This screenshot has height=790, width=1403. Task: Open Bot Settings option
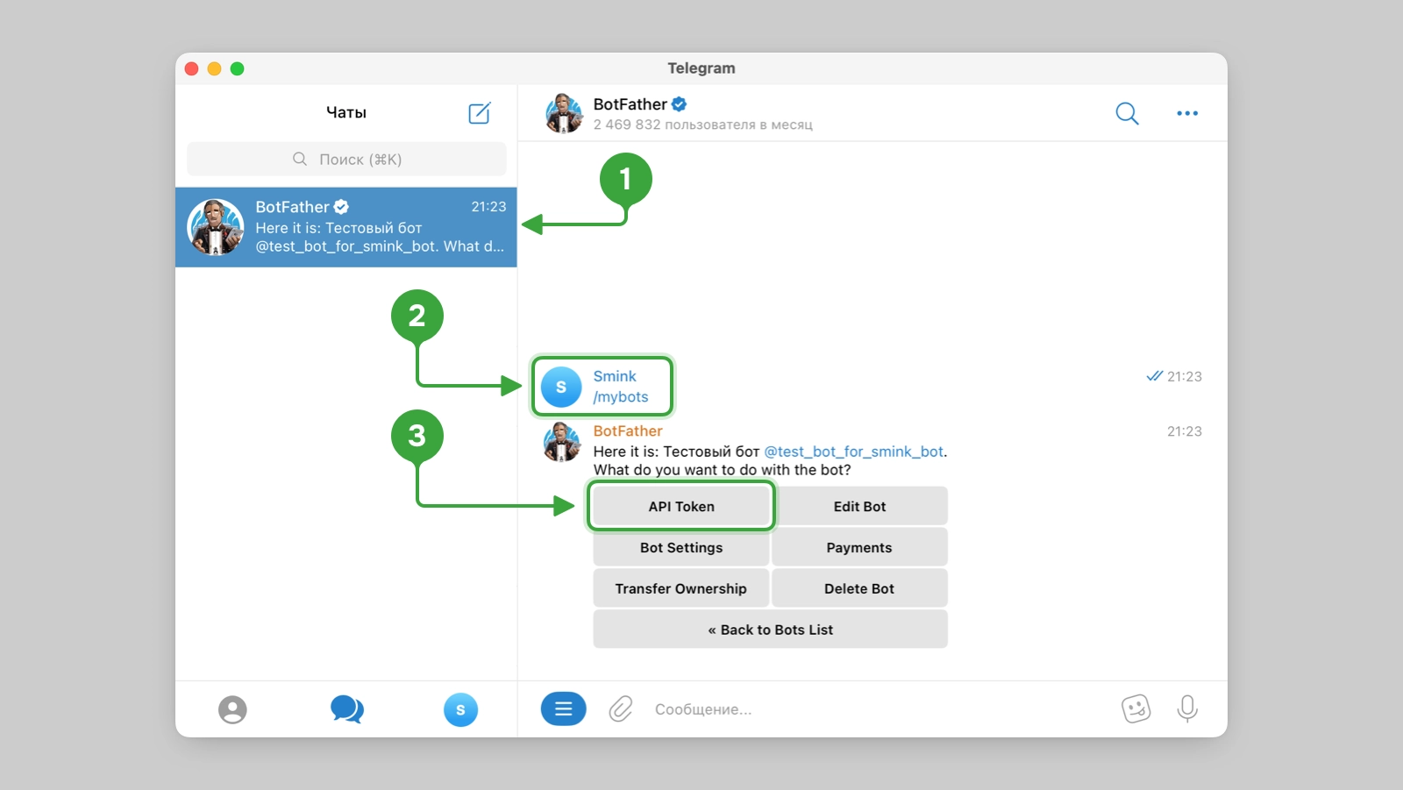click(x=681, y=547)
